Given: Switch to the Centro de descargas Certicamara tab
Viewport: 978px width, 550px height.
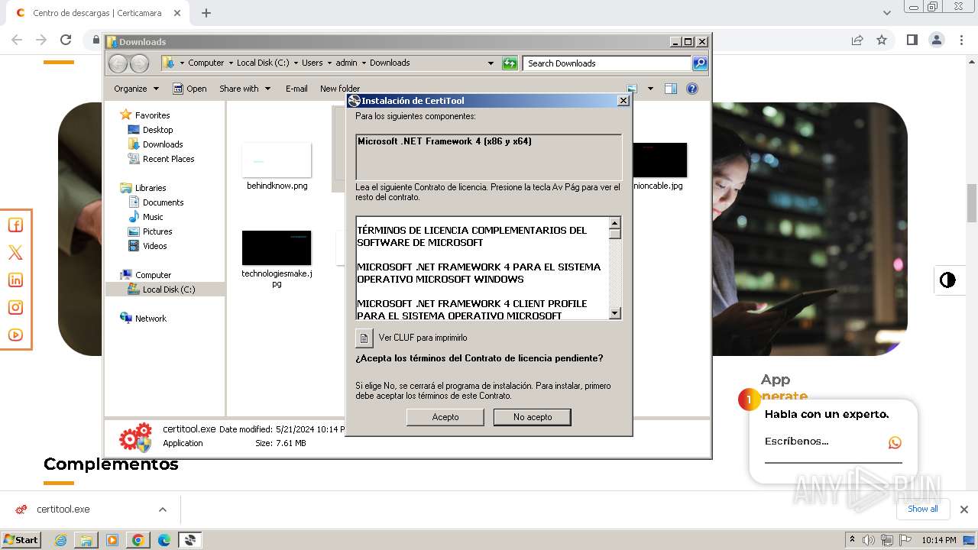Looking at the screenshot, I should click(98, 13).
